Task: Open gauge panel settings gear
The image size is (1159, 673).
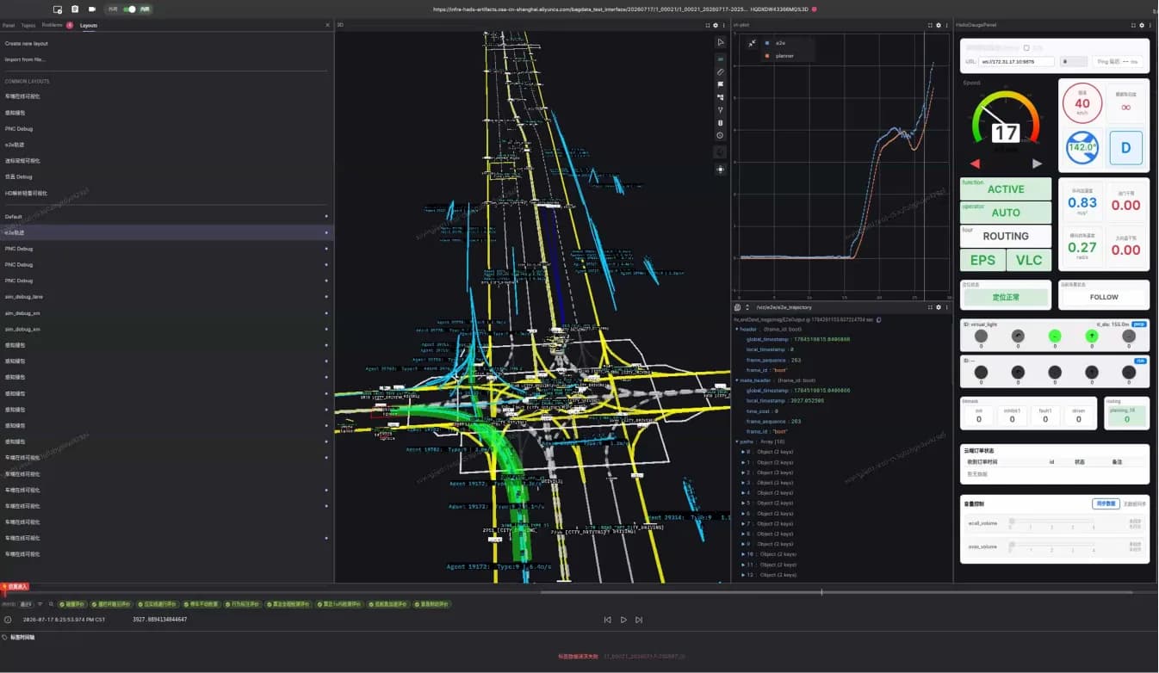Action: (1144, 25)
